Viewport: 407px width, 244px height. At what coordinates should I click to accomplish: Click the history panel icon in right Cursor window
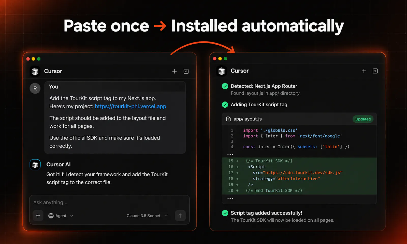point(375,71)
